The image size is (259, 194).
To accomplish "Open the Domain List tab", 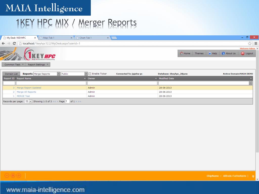I will [11, 74].
